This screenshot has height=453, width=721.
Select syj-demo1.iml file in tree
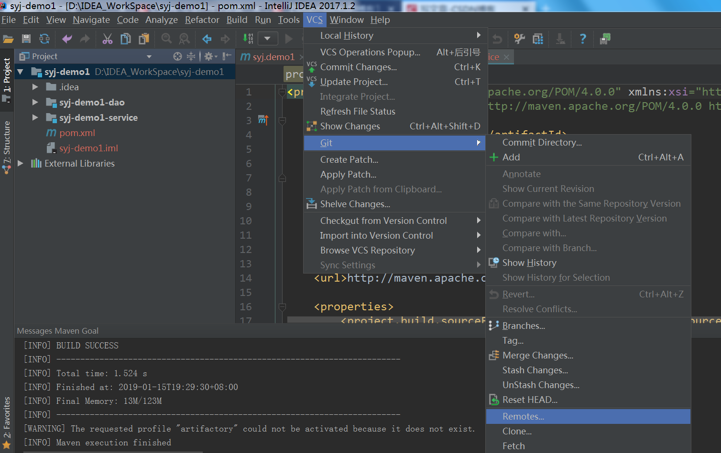(x=88, y=148)
